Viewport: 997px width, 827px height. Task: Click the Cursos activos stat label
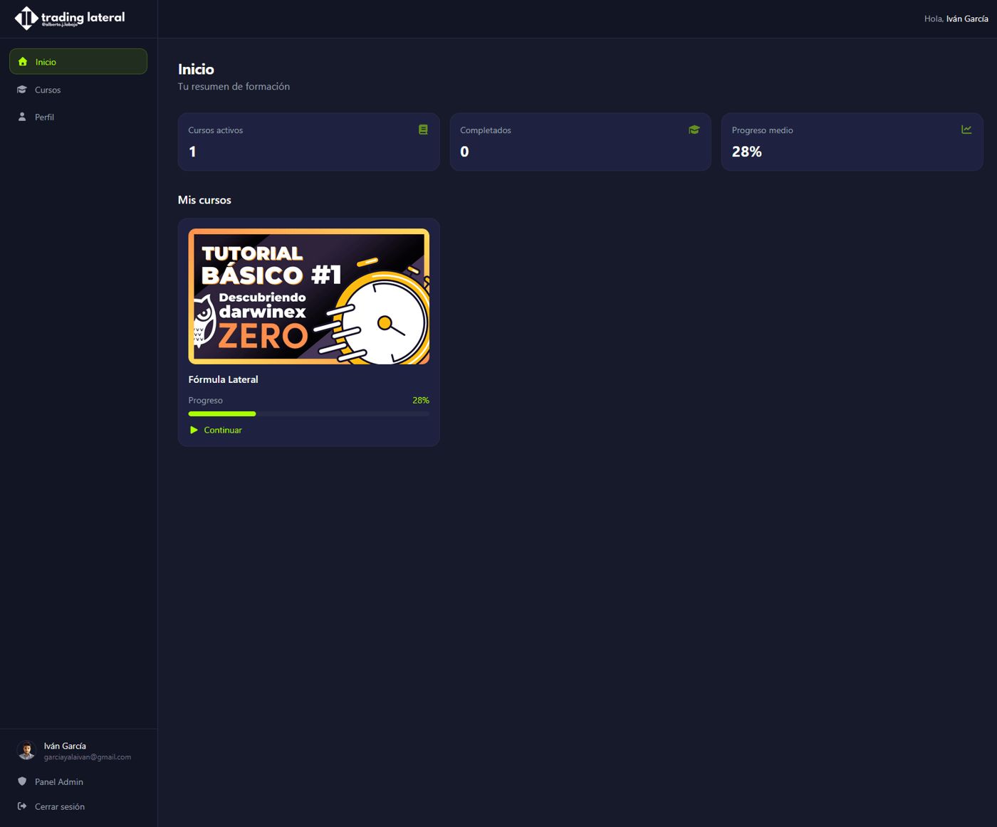point(215,130)
